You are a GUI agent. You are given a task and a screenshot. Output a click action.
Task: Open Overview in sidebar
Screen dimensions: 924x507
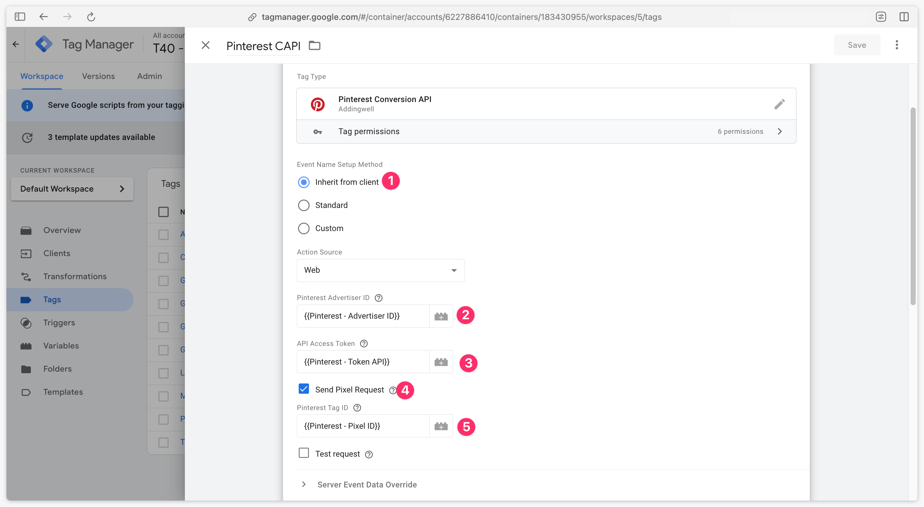62,230
